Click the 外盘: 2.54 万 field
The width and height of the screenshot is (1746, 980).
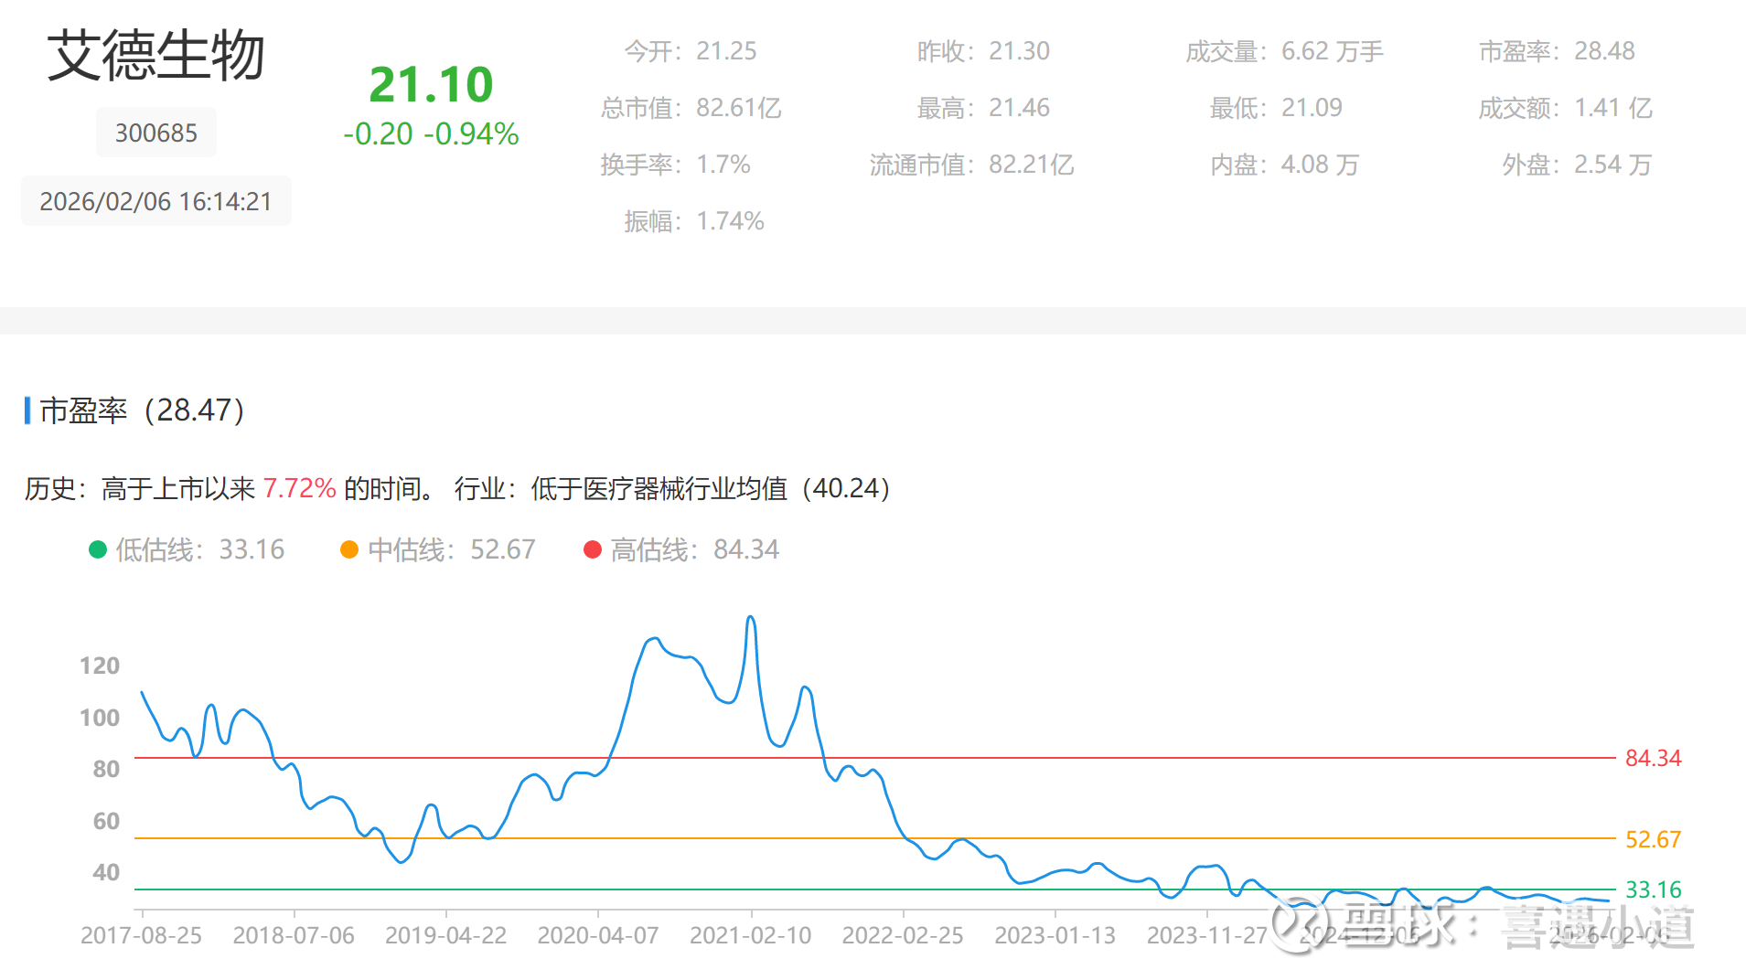[1577, 165]
